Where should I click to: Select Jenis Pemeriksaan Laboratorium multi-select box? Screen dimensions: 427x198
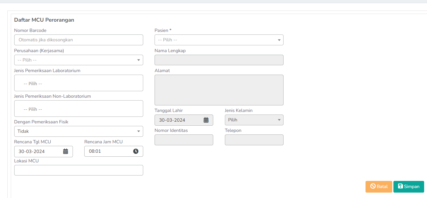point(79,83)
